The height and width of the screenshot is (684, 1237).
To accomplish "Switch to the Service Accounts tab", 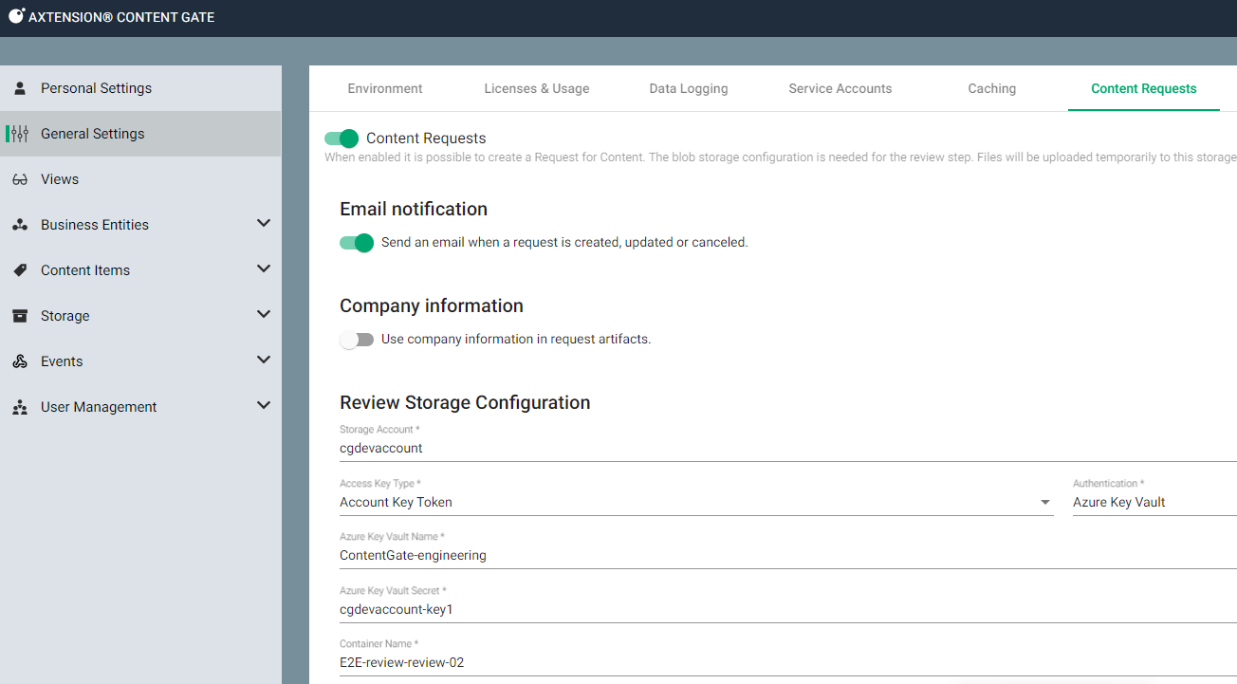I will click(x=840, y=88).
